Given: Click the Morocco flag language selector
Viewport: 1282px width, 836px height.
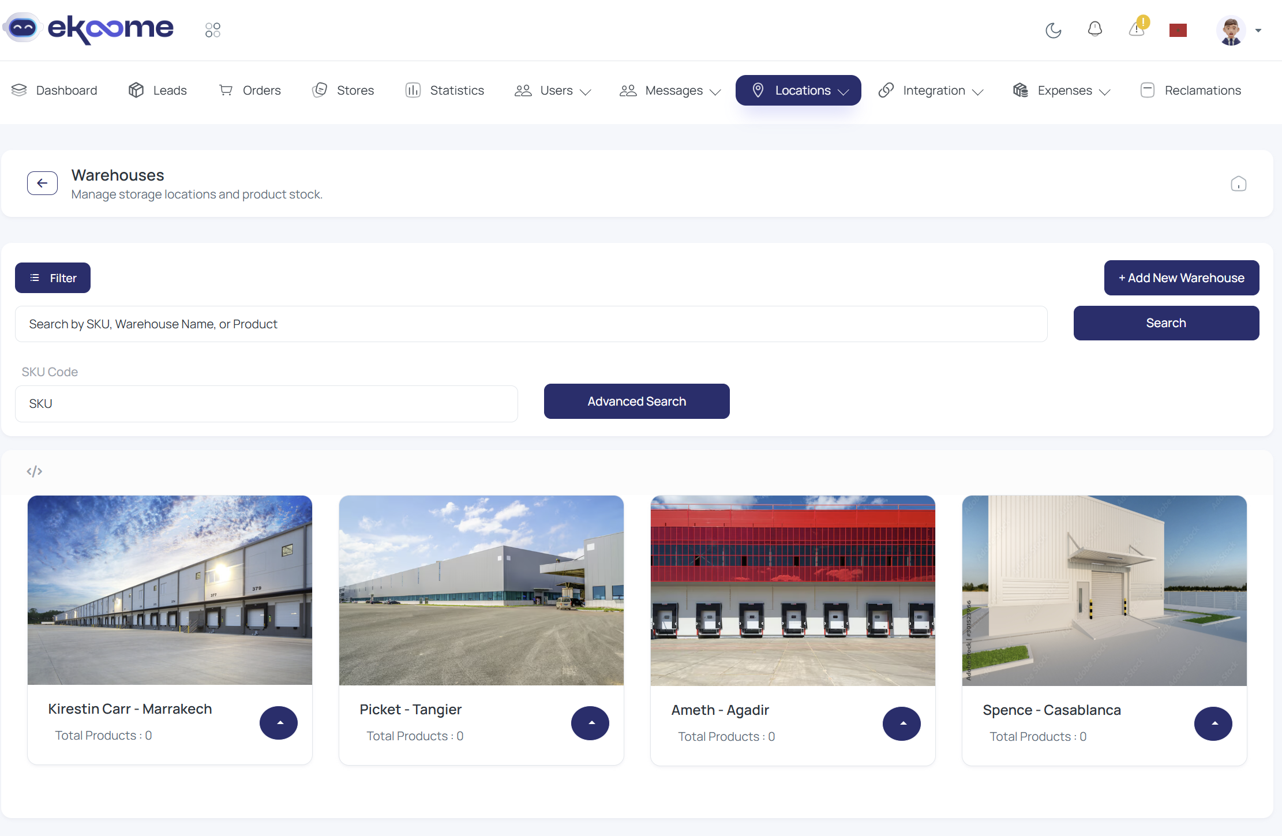Looking at the screenshot, I should (x=1178, y=30).
